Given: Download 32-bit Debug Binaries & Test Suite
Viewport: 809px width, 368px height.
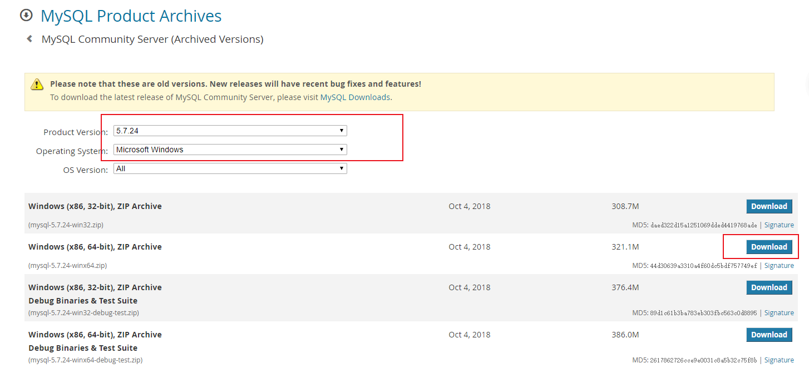Looking at the screenshot, I should pyautogui.click(x=769, y=287).
